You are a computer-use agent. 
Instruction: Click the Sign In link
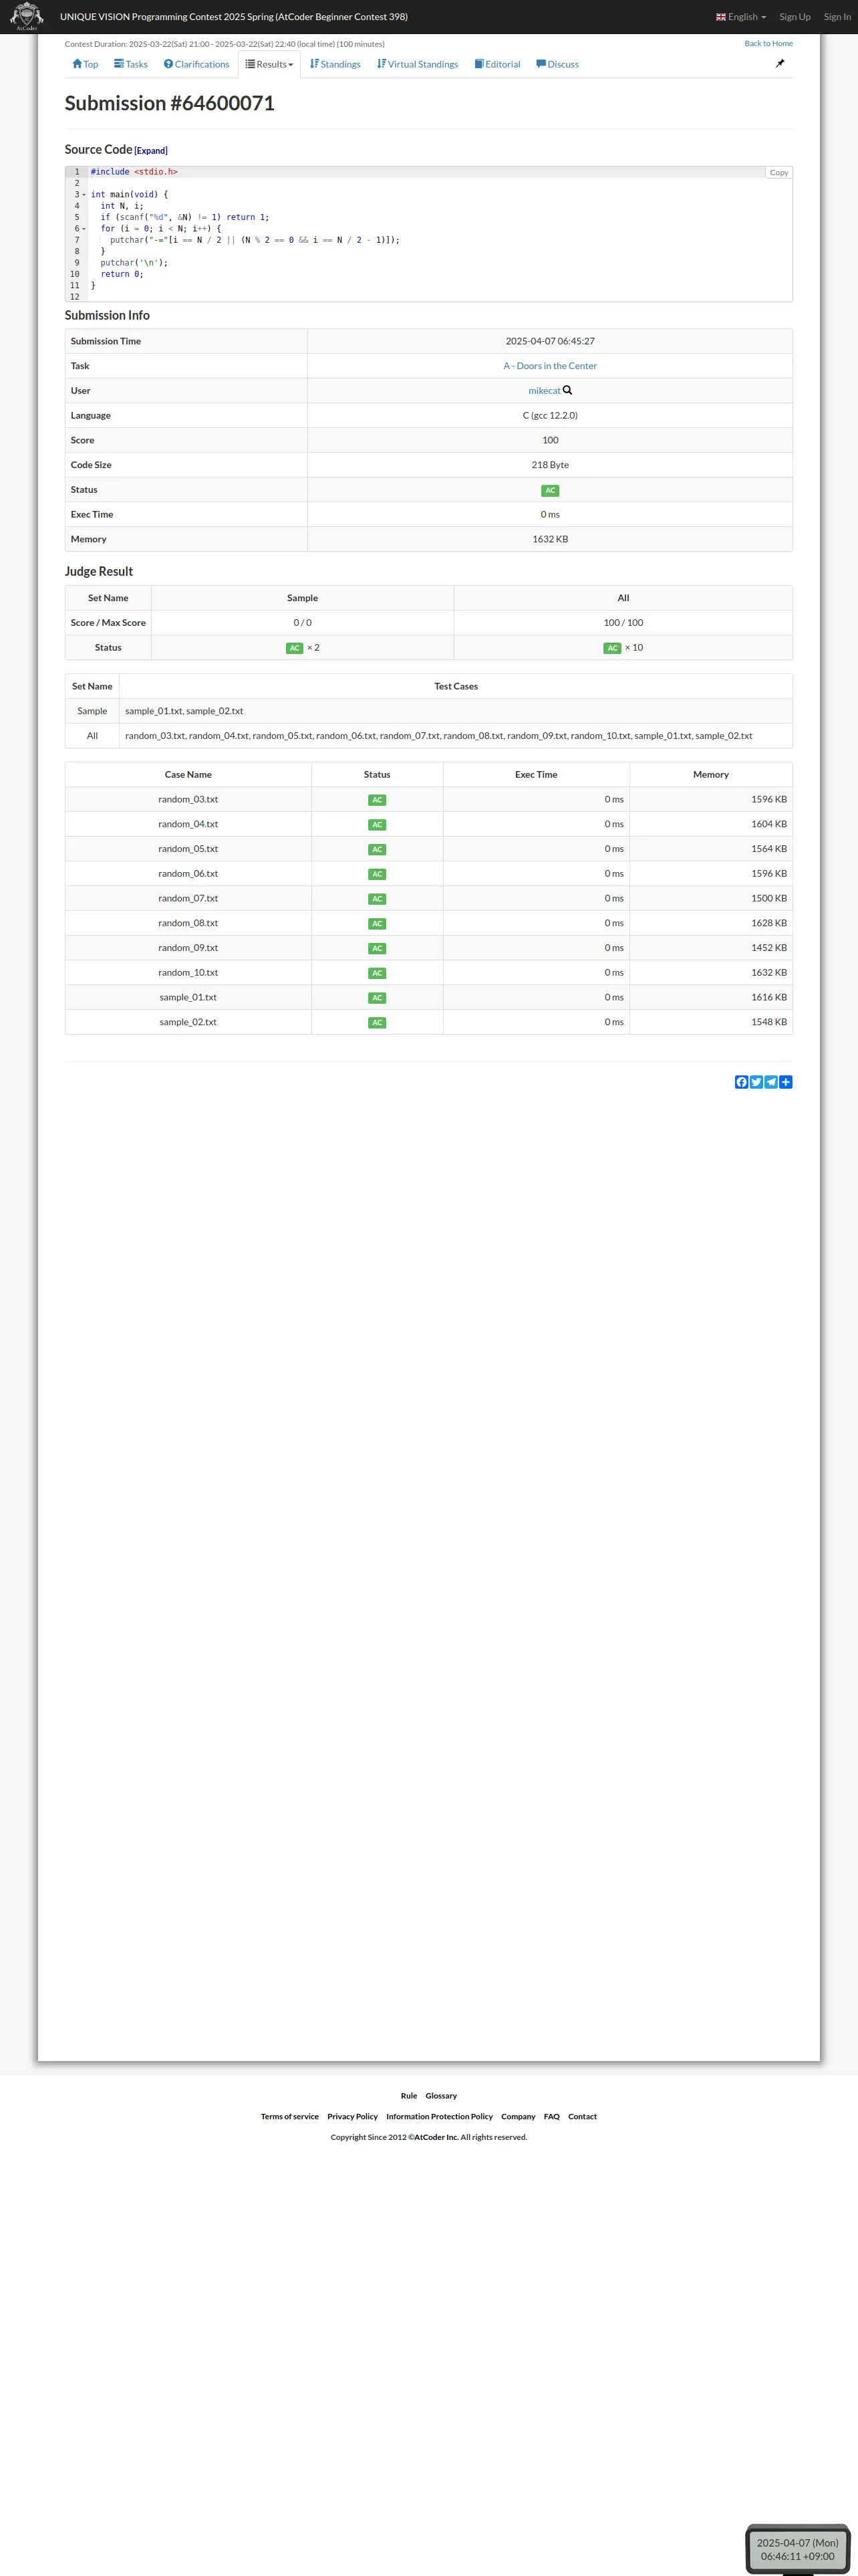tap(837, 17)
